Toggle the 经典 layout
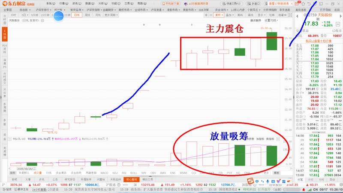Screen dimensions: 343x193 coord(272,15)
